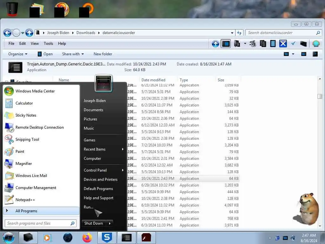
Task: Click the taskbar clock showing 2:47 AM
Action: tap(309, 238)
